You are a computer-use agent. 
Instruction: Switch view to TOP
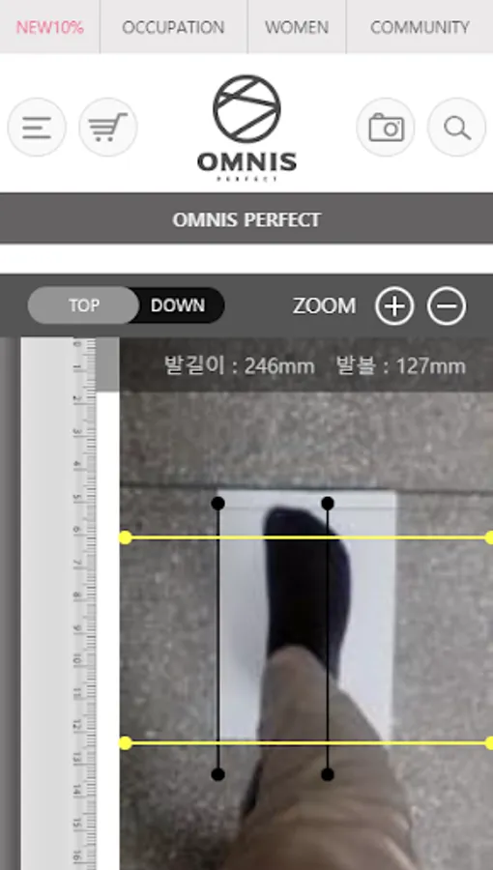point(84,305)
